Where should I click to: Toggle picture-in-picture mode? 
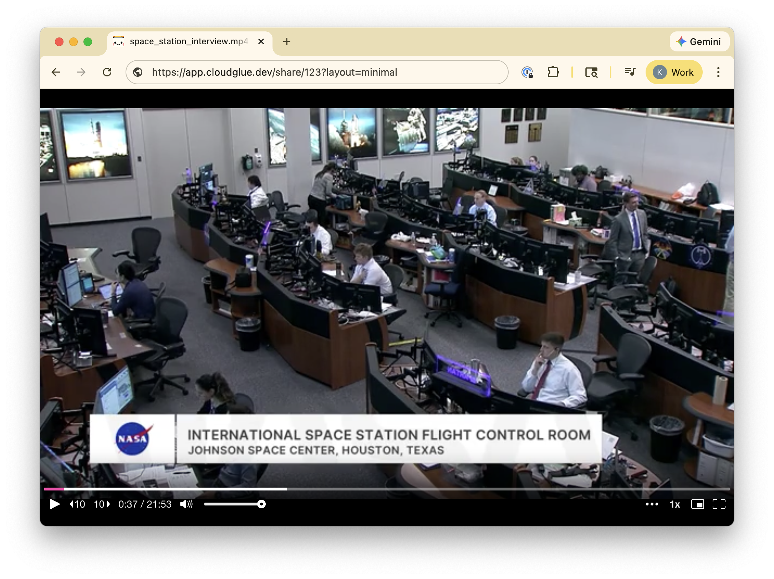pyautogui.click(x=697, y=504)
